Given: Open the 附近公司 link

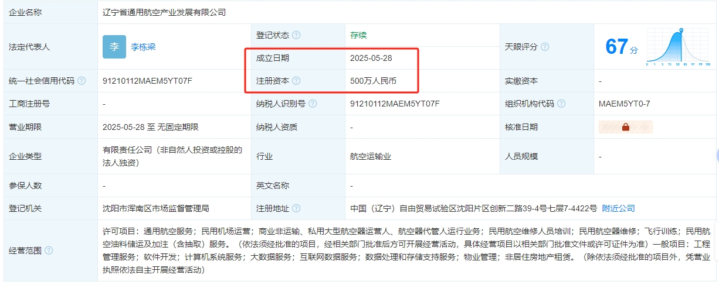Looking at the screenshot, I should [619, 208].
